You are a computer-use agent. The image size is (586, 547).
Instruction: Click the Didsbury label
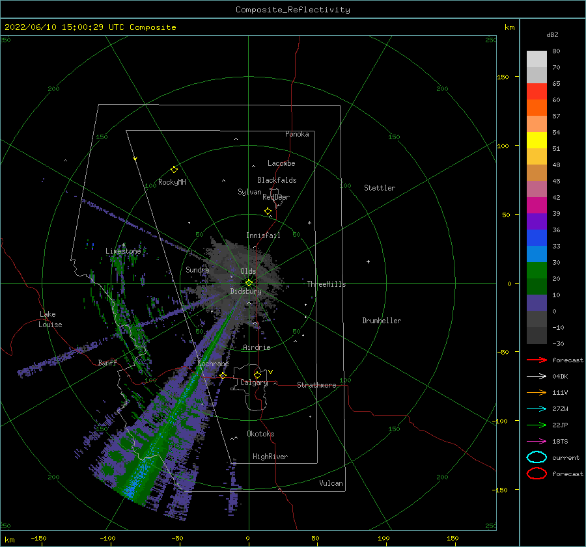pos(246,291)
